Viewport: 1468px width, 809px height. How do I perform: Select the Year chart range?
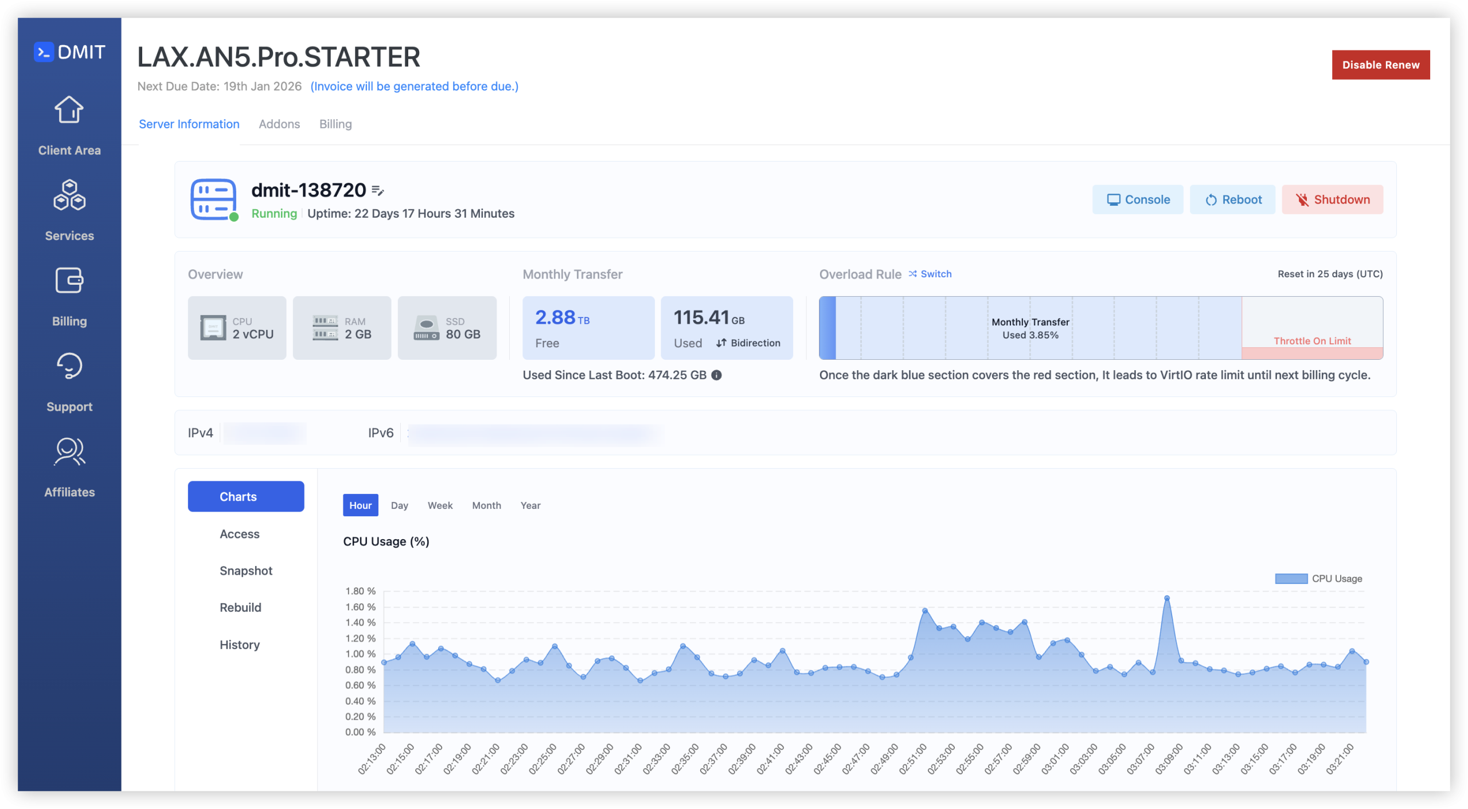pos(530,505)
